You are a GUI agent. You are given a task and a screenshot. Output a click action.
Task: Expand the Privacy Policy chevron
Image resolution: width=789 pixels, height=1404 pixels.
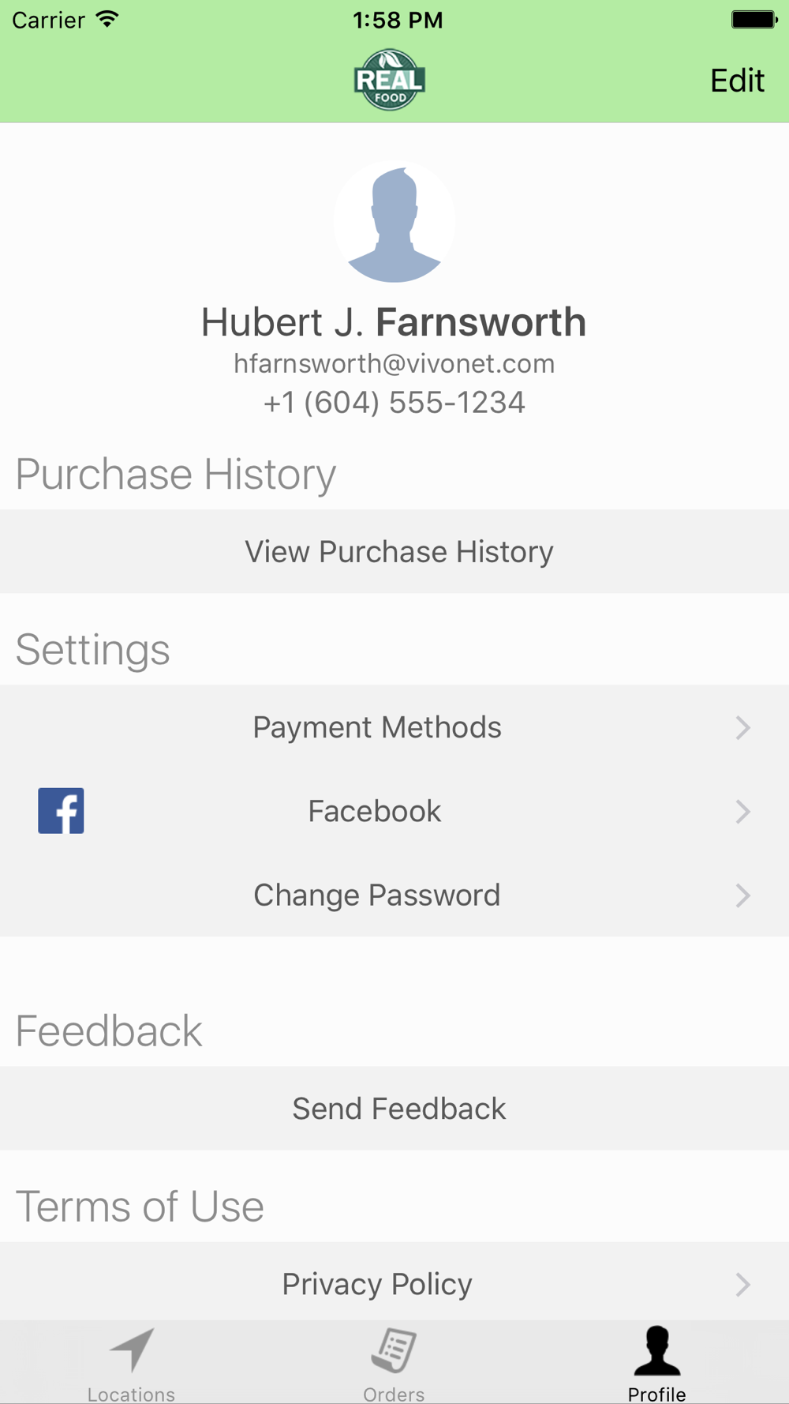point(742,1284)
